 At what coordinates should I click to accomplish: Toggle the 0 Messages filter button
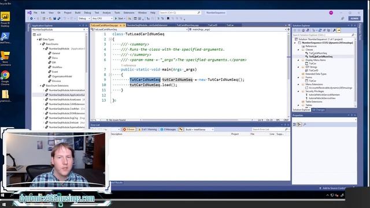point(168,129)
